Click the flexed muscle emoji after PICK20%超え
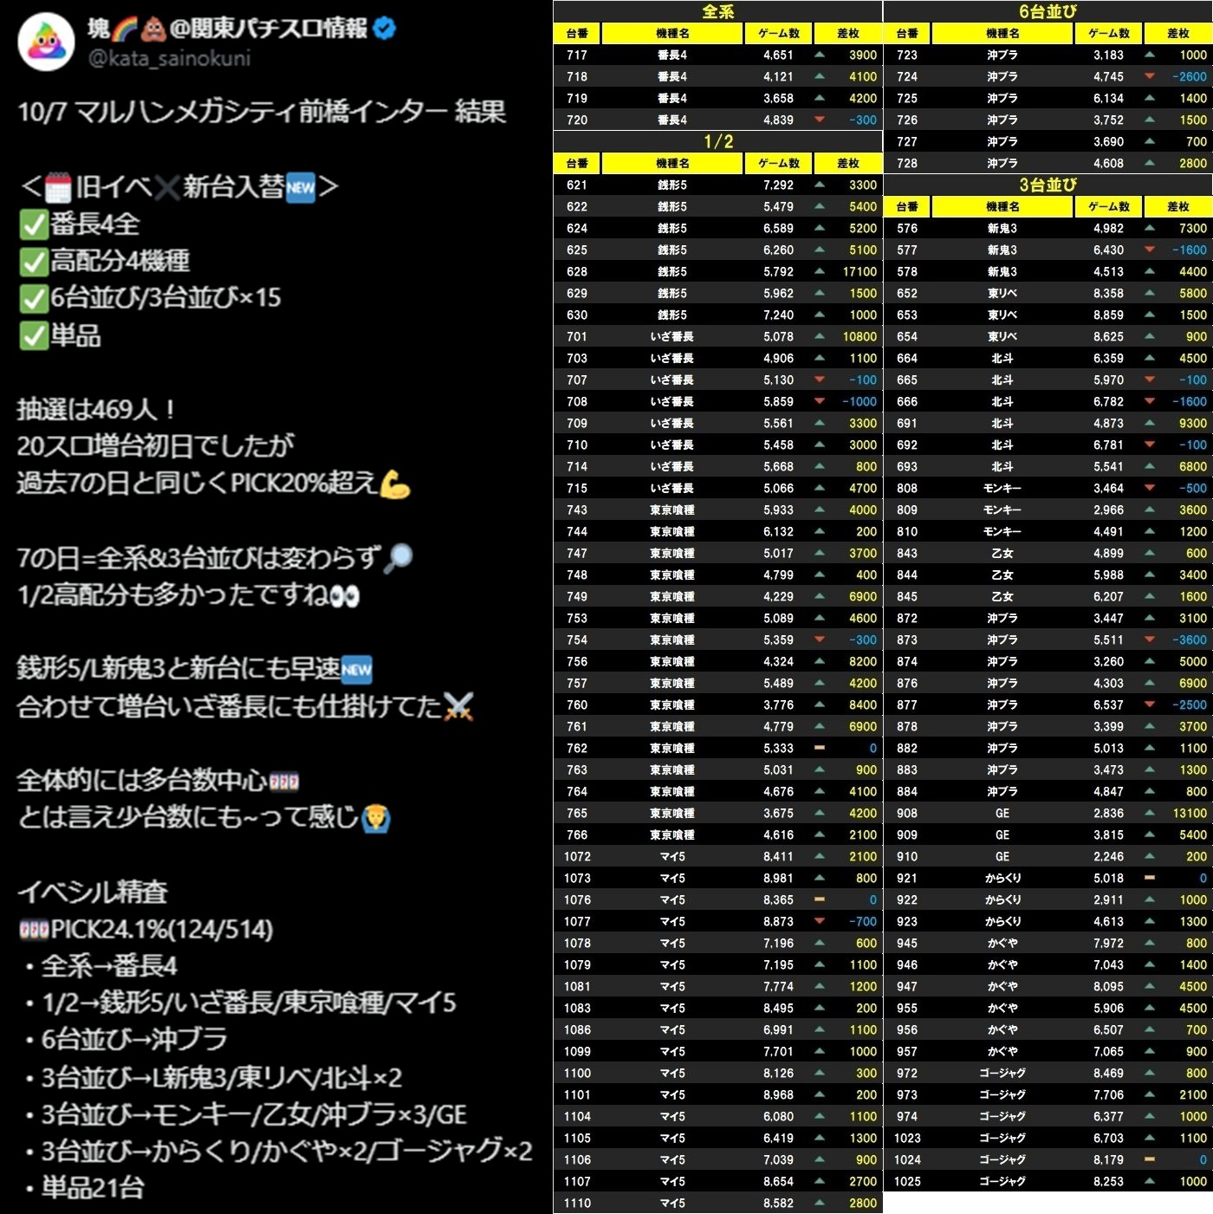The width and height of the screenshot is (1213, 1214). point(395,484)
